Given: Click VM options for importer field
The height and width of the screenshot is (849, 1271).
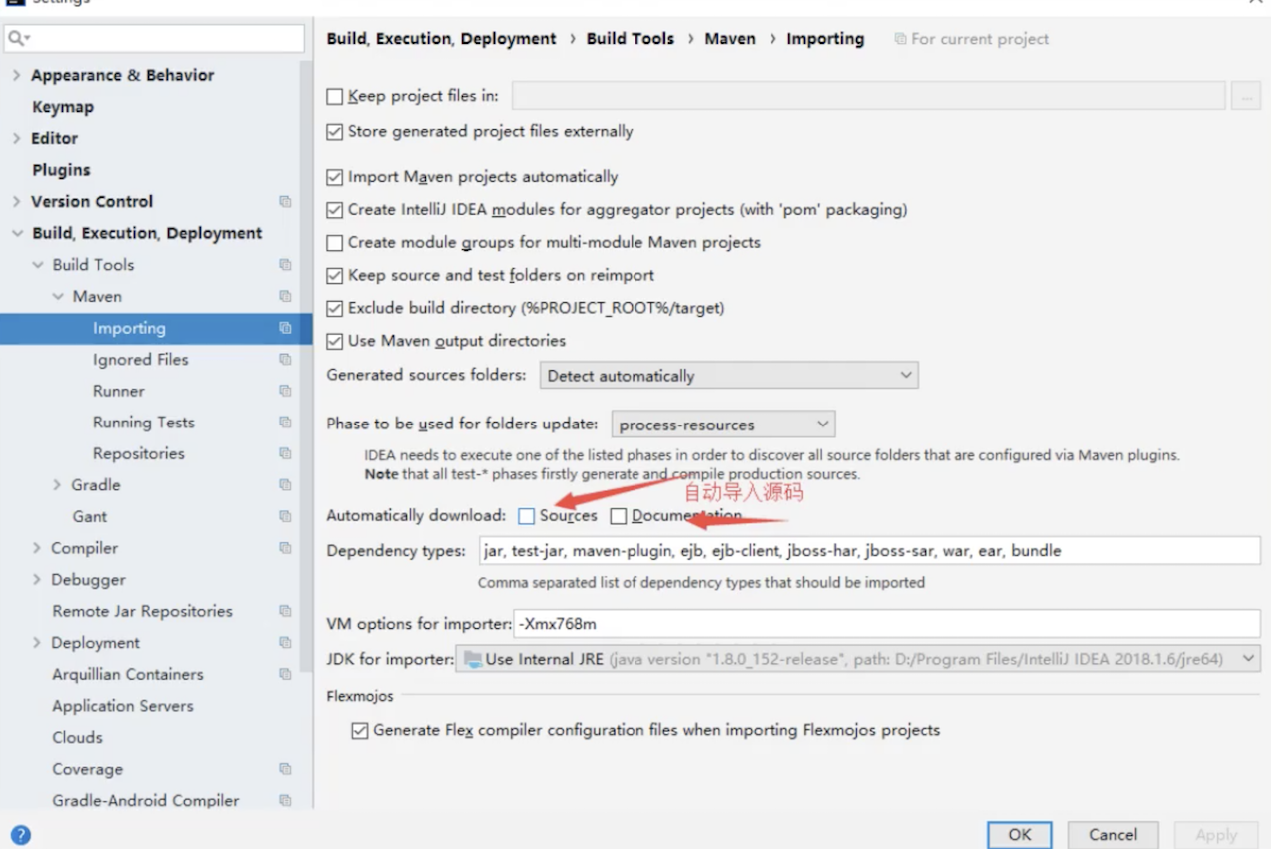Looking at the screenshot, I should click(887, 624).
